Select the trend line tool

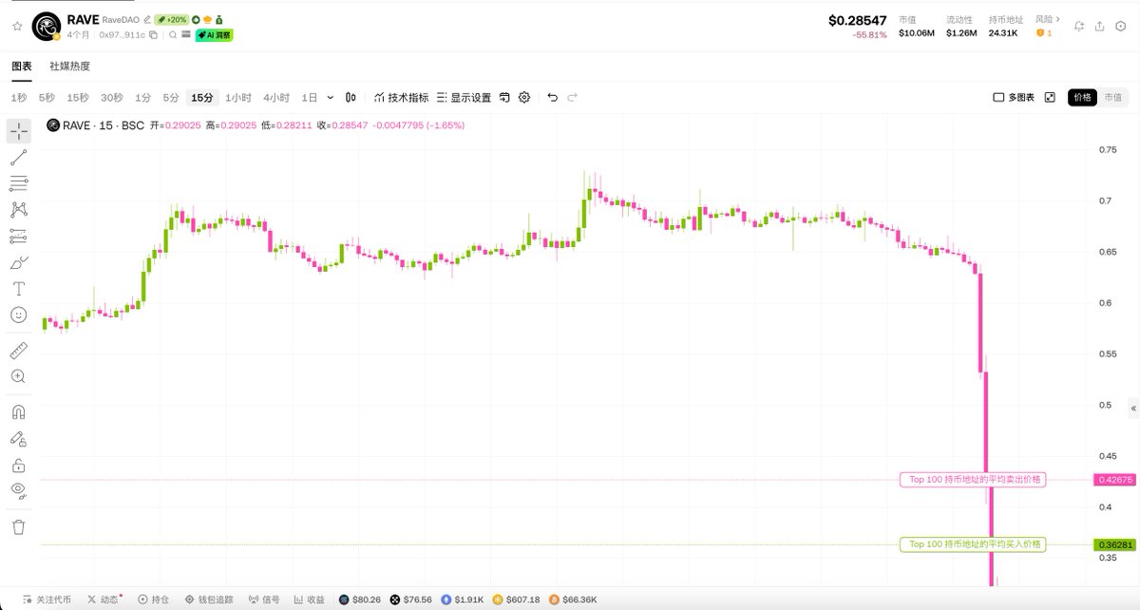pyautogui.click(x=19, y=158)
